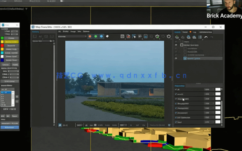Click the dark blue color swatch in left panel

click(2, 60)
